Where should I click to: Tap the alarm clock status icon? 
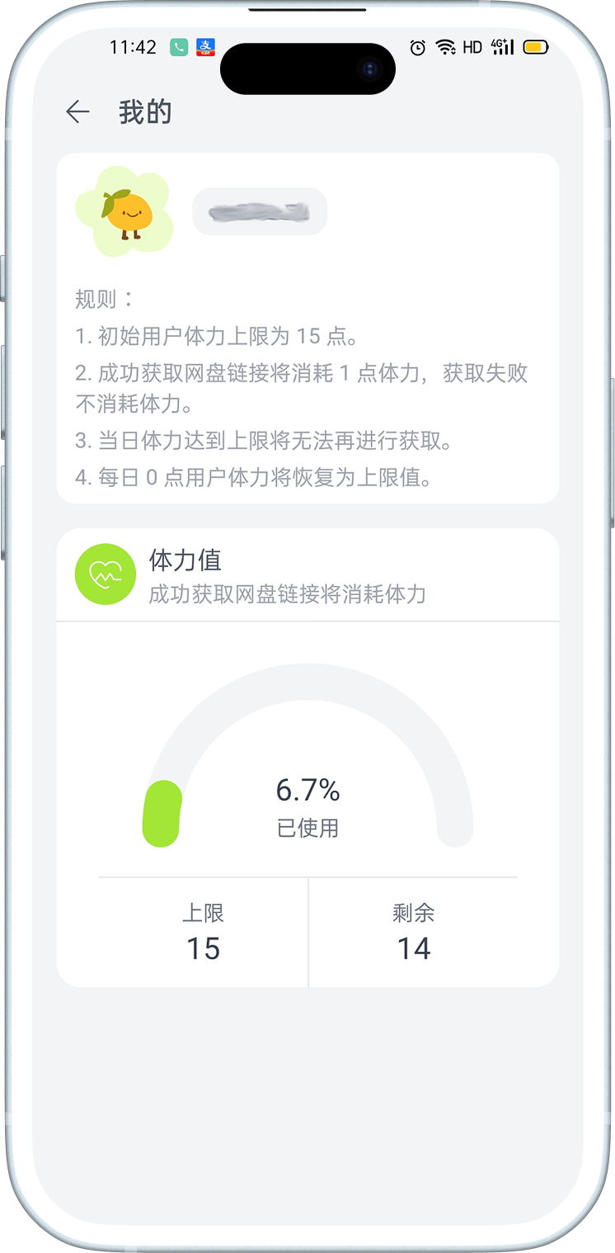[x=418, y=48]
